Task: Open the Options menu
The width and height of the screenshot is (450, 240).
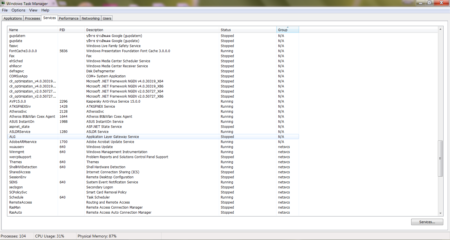Action: coord(18,10)
